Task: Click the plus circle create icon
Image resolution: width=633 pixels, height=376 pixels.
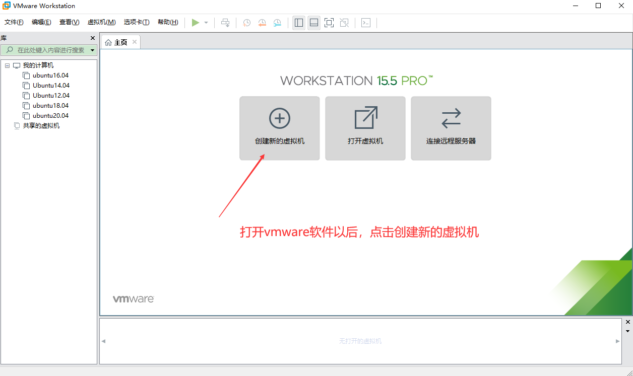Action: coord(280,118)
